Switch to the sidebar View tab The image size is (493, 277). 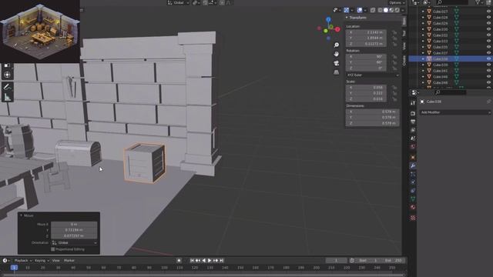(x=404, y=46)
